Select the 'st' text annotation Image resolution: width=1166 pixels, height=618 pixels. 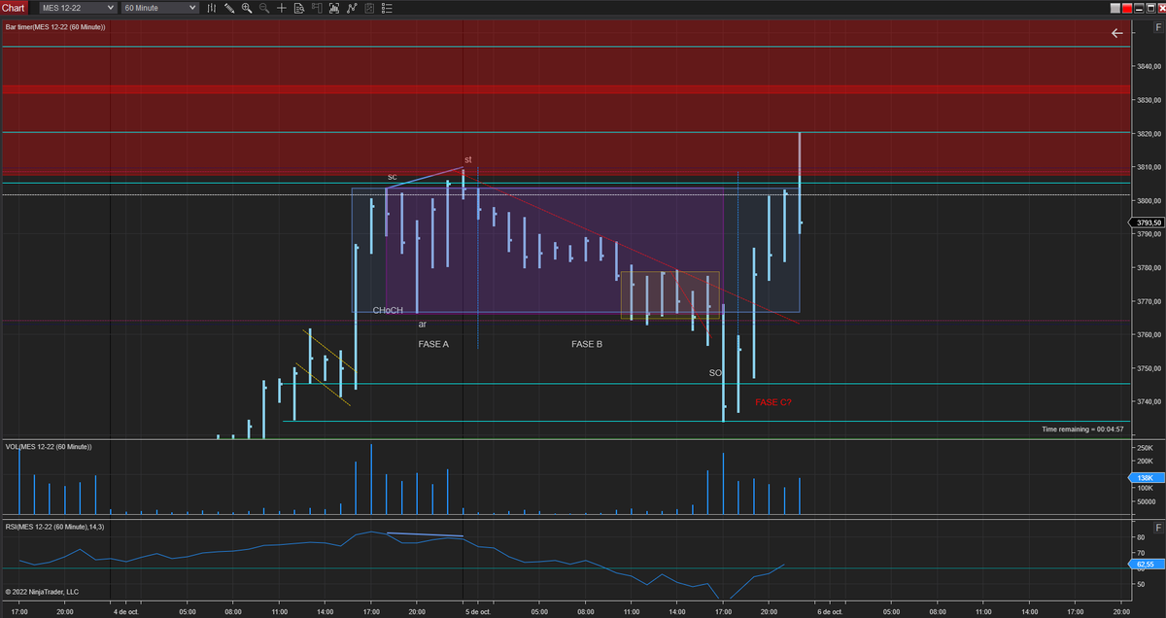(467, 159)
